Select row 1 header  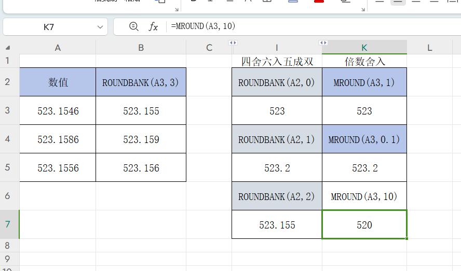pos(7,61)
